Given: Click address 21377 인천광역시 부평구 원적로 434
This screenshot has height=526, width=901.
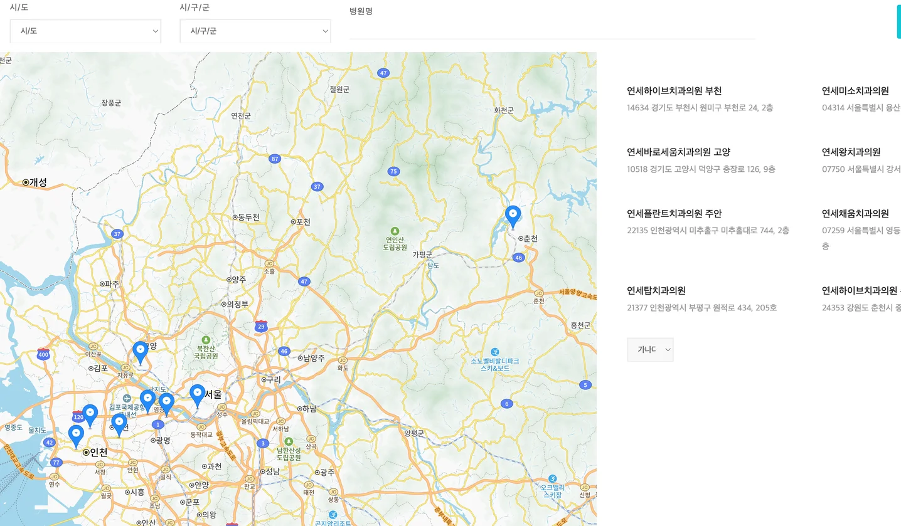Looking at the screenshot, I should pyautogui.click(x=702, y=308).
